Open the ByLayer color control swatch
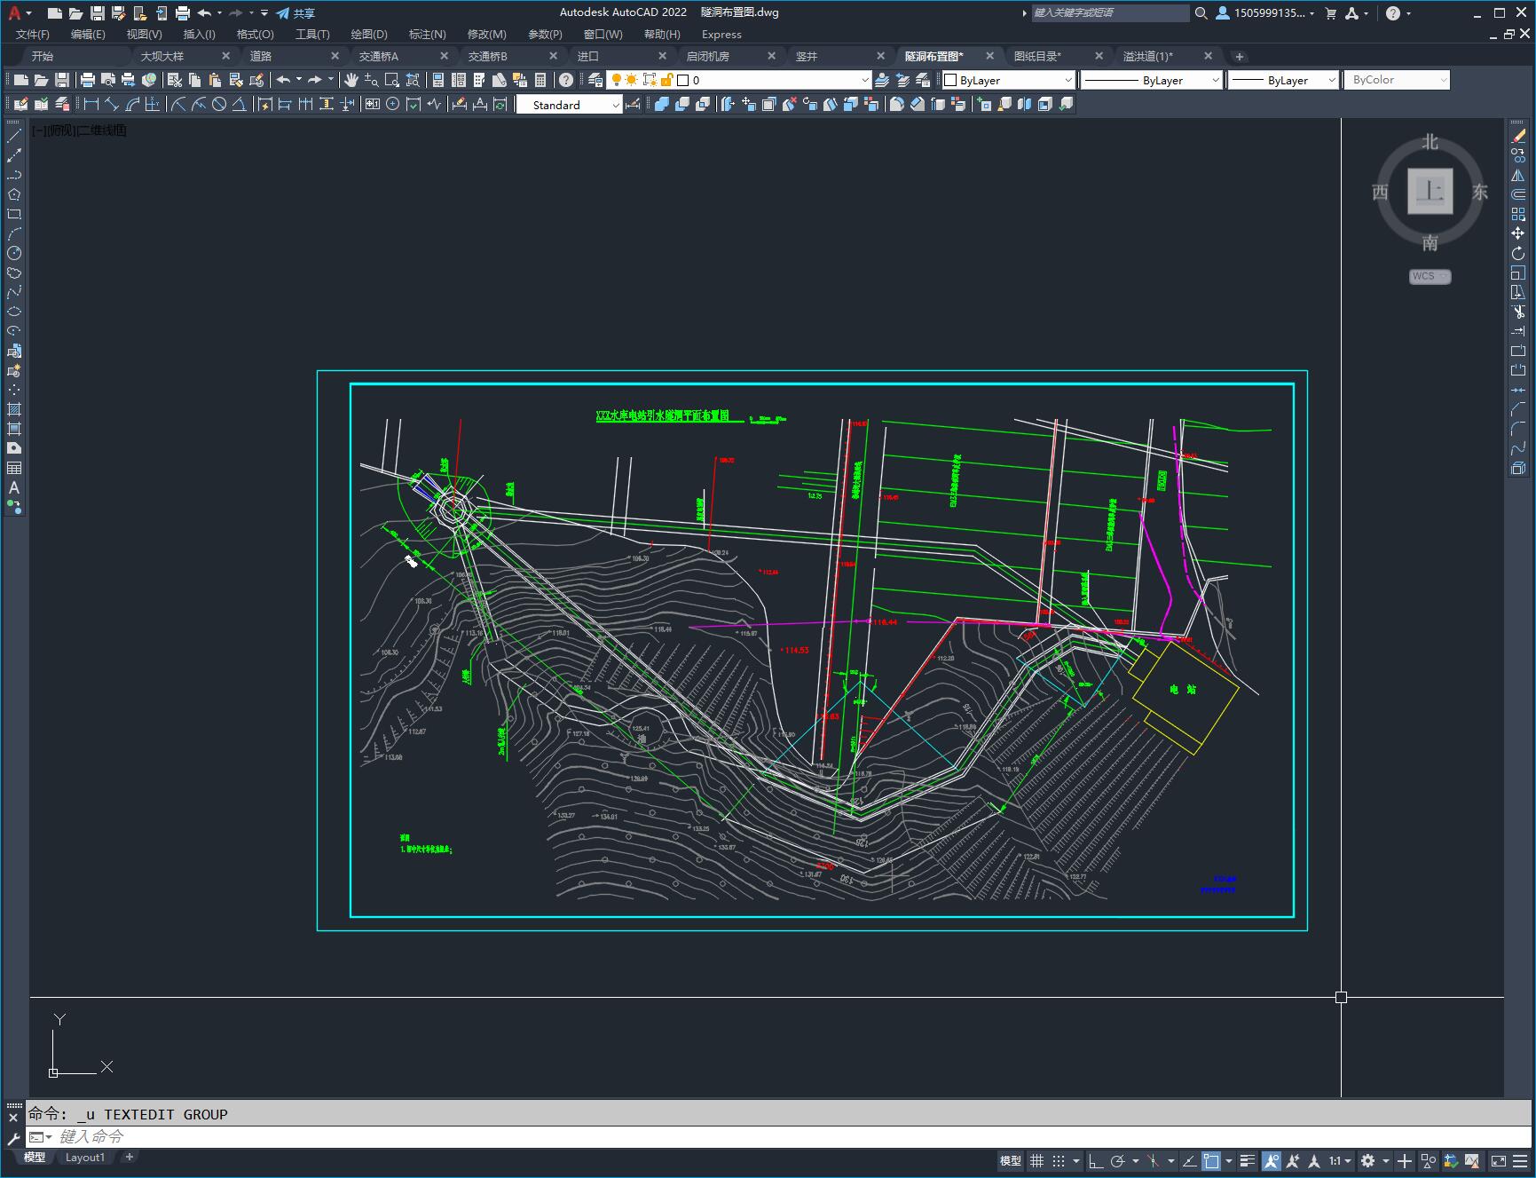 [x=1008, y=80]
